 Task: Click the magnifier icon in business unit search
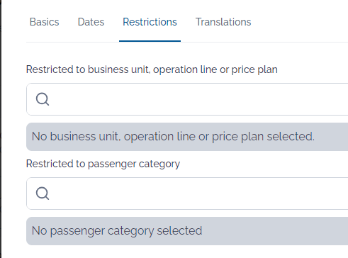(43, 99)
